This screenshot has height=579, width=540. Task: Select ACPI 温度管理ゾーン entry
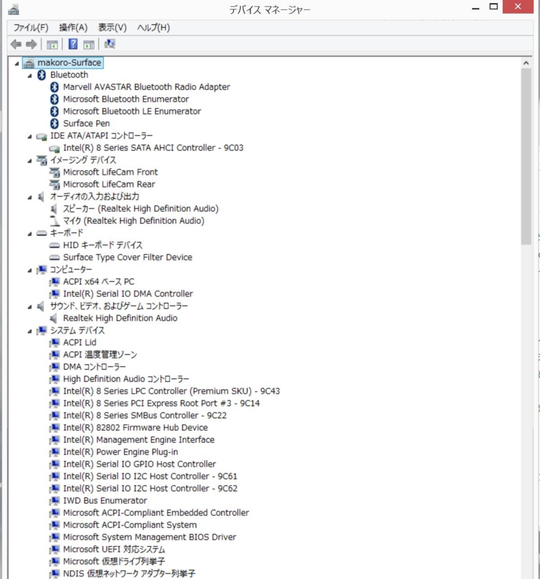coord(100,355)
